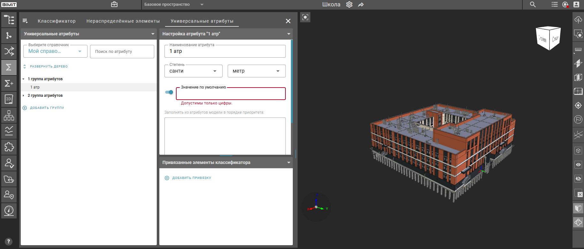
Task: Click the help question mark icon
Action: pyautogui.click(x=9, y=242)
